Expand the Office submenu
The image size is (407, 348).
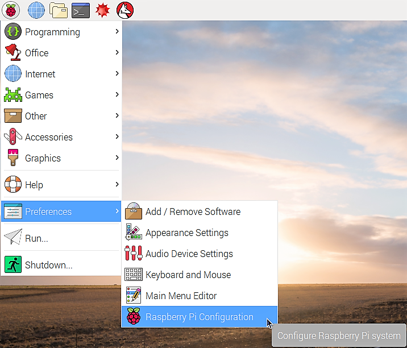tap(61, 53)
